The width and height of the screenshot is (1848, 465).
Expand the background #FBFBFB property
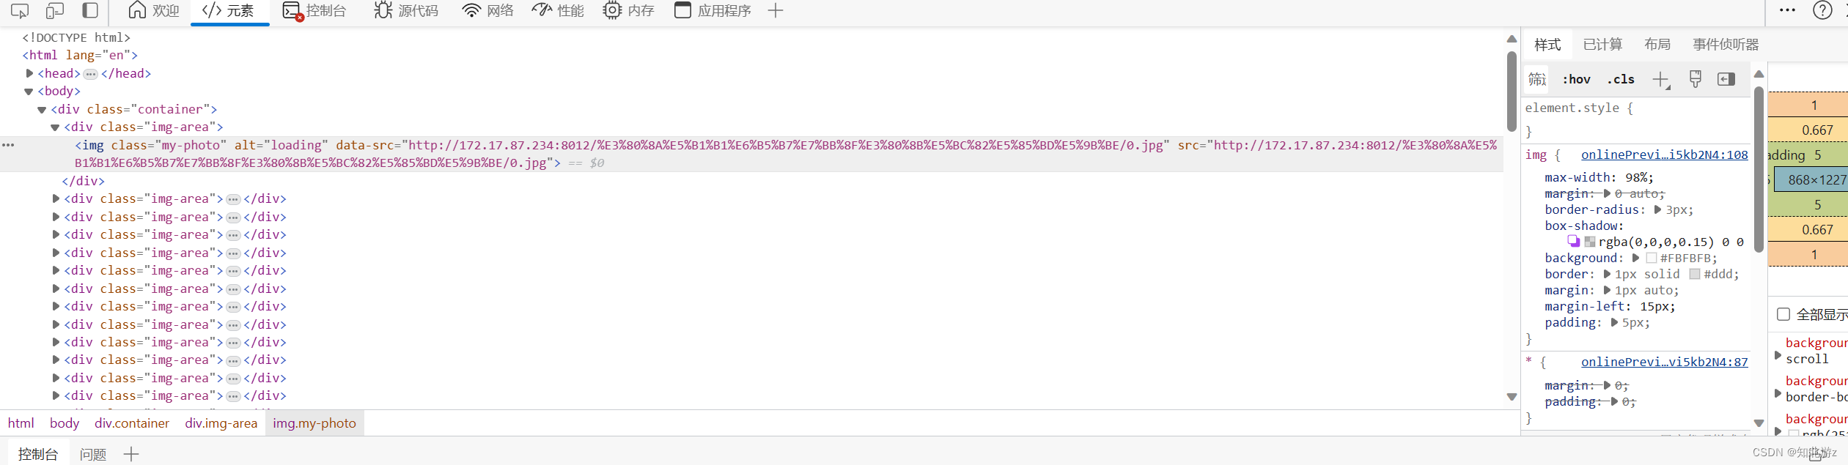point(1635,258)
